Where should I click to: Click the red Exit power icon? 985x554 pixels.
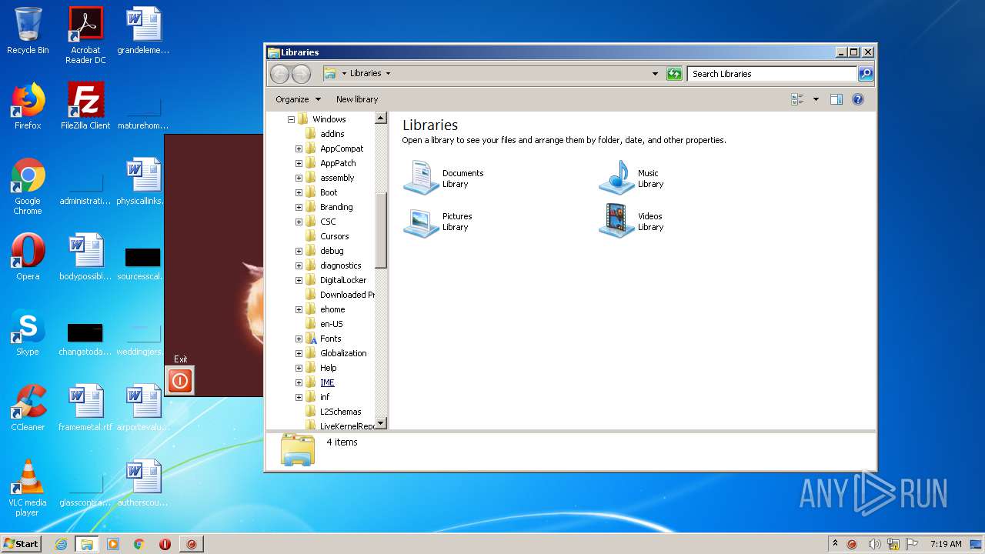180,380
